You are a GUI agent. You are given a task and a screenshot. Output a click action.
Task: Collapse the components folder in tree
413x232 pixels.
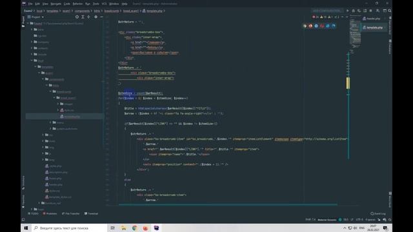43,79
